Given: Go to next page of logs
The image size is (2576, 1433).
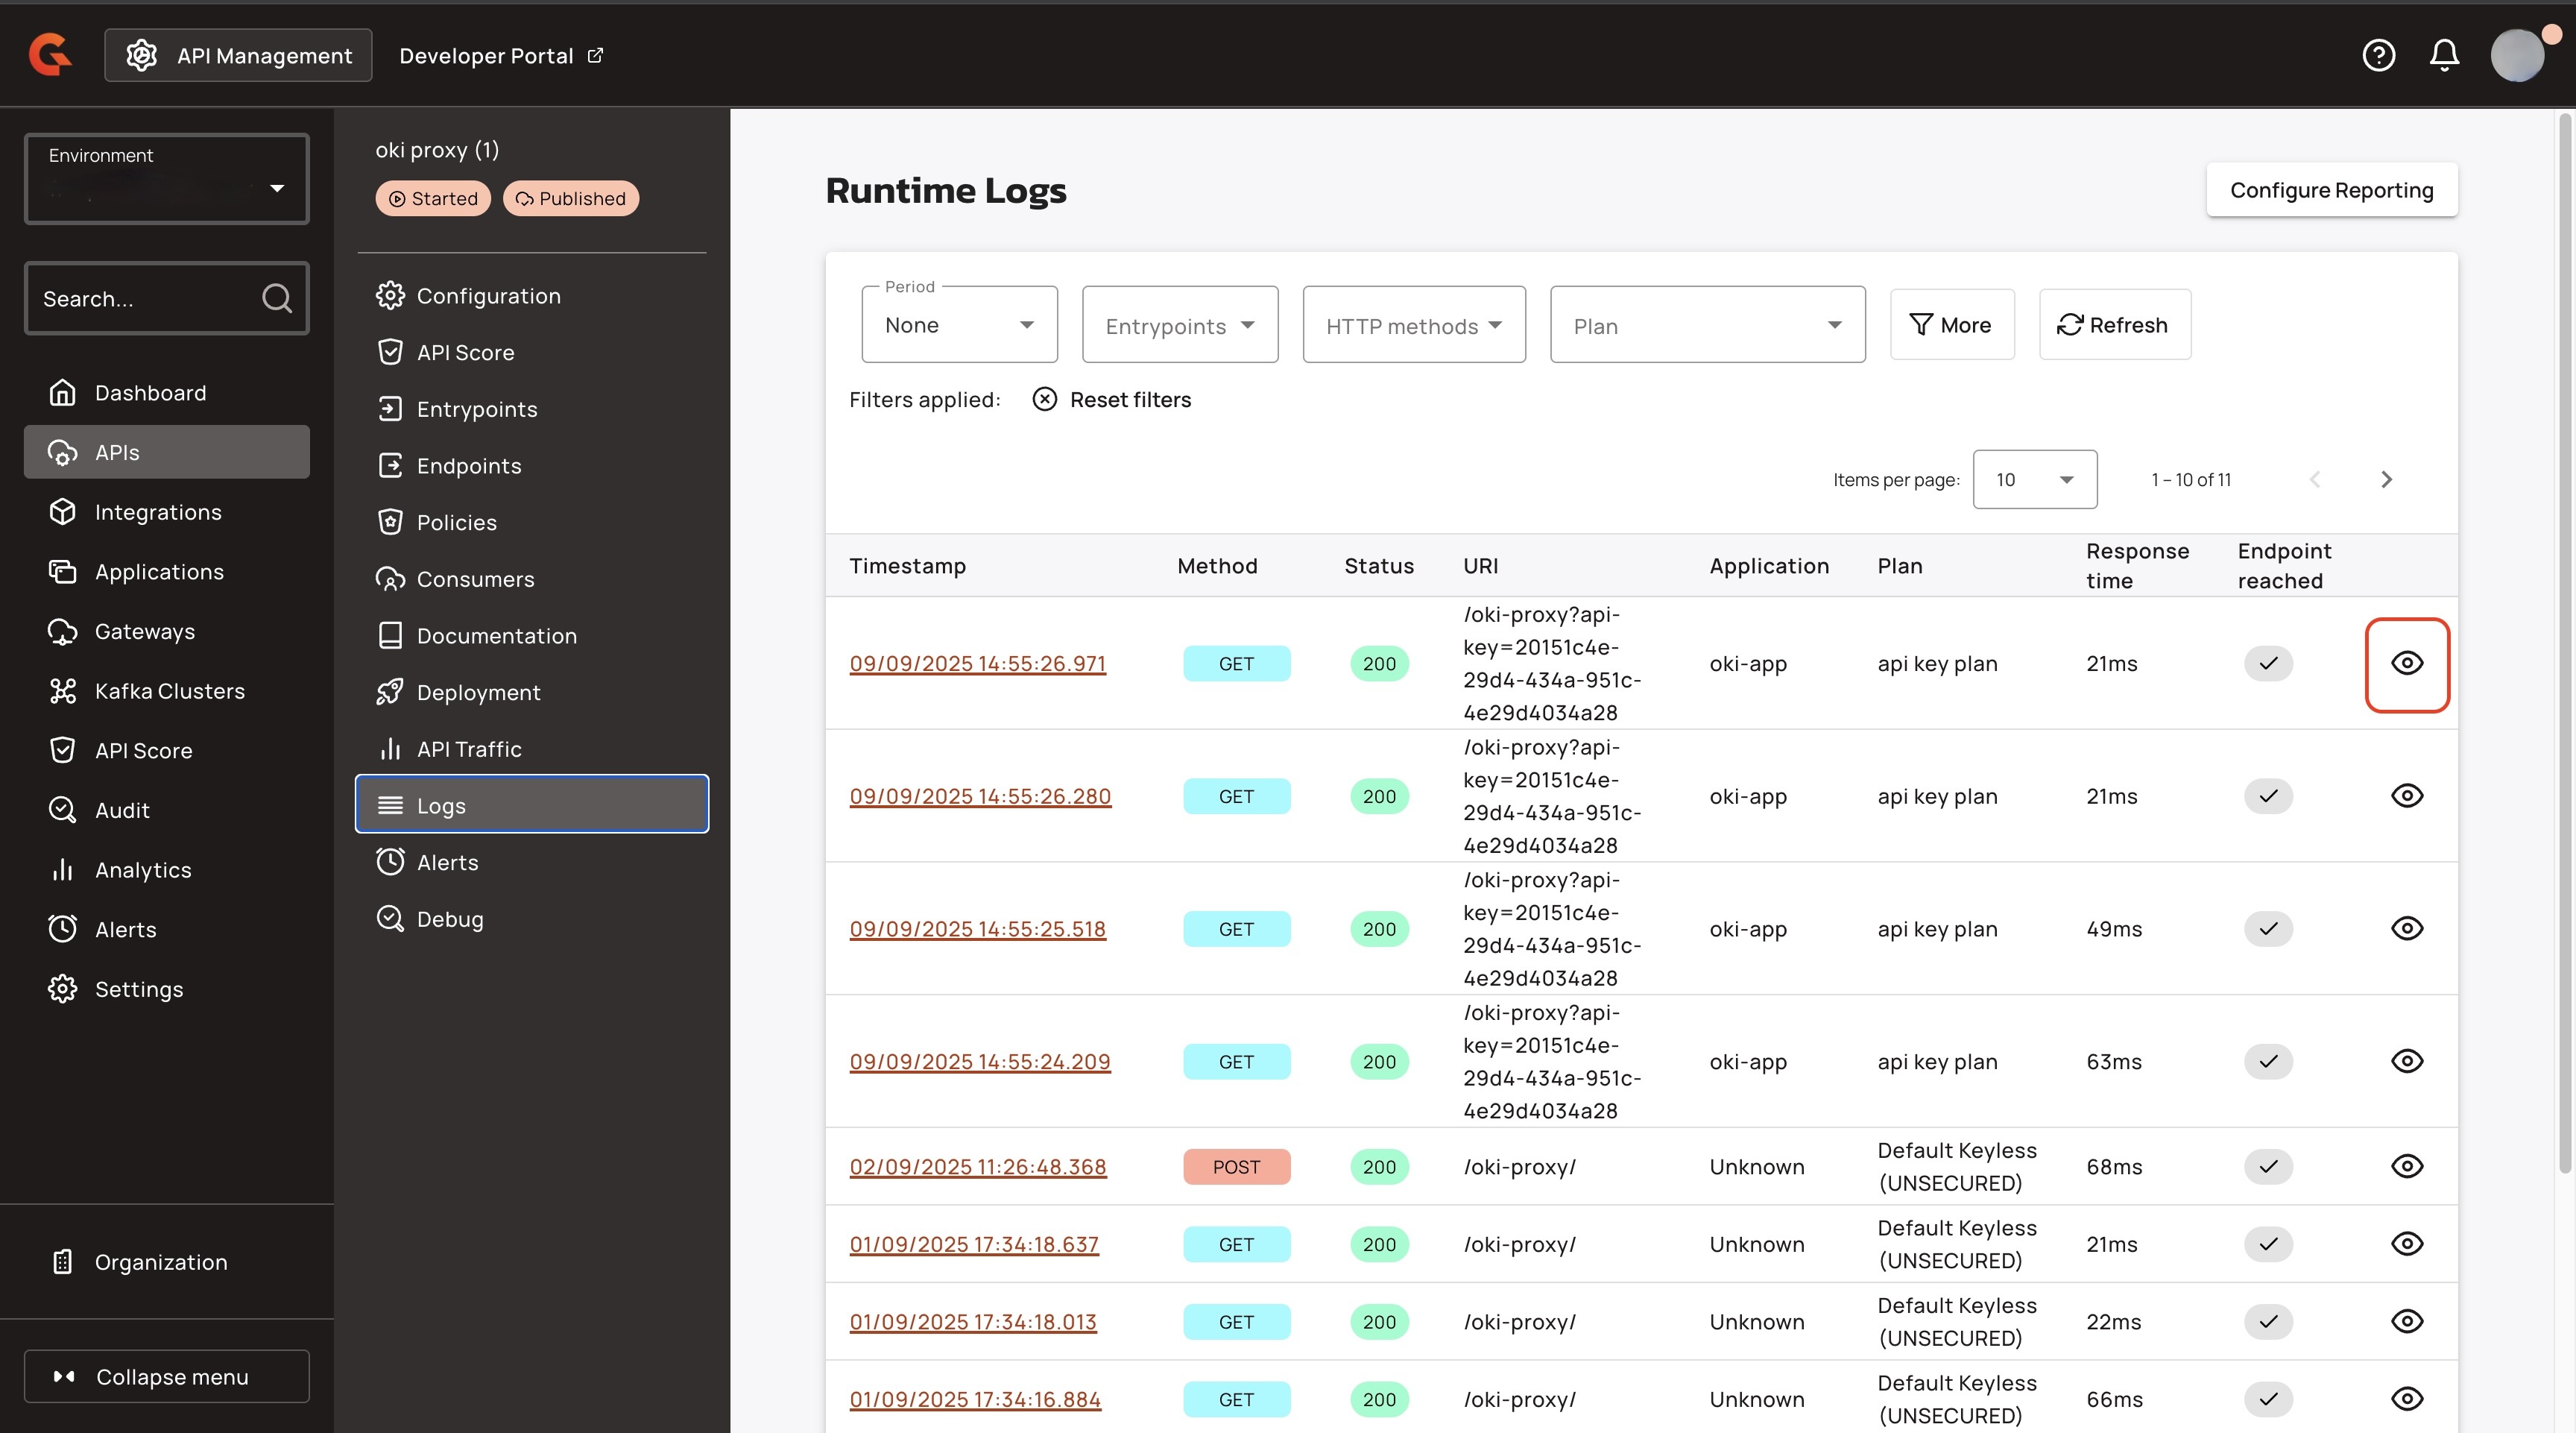Looking at the screenshot, I should pos(2386,479).
